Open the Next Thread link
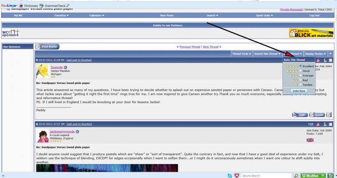The height and width of the screenshot is (178, 337). pyautogui.click(x=210, y=47)
